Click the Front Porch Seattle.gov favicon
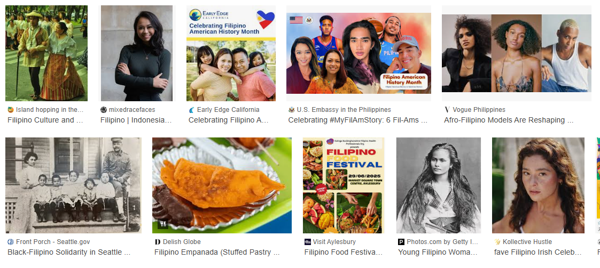This screenshot has height=268, width=600. pyautogui.click(x=11, y=242)
